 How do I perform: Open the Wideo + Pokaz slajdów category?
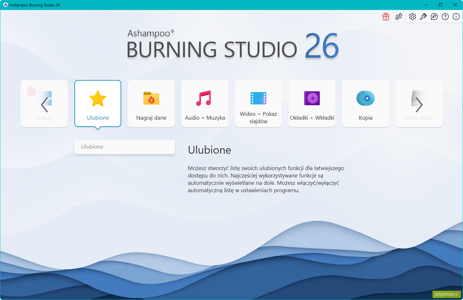coord(258,103)
